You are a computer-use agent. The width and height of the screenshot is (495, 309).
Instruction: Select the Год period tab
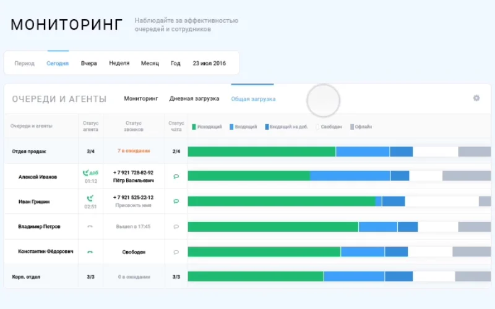pos(176,63)
